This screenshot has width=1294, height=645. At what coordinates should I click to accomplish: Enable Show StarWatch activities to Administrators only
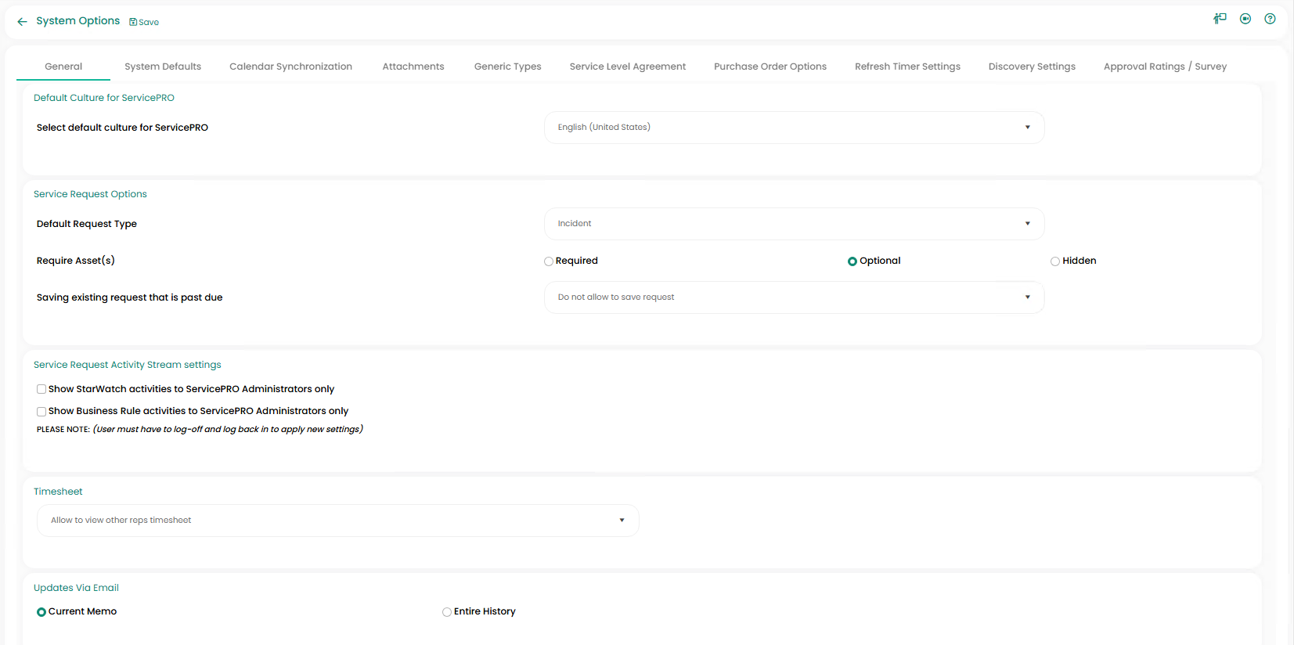(41, 389)
